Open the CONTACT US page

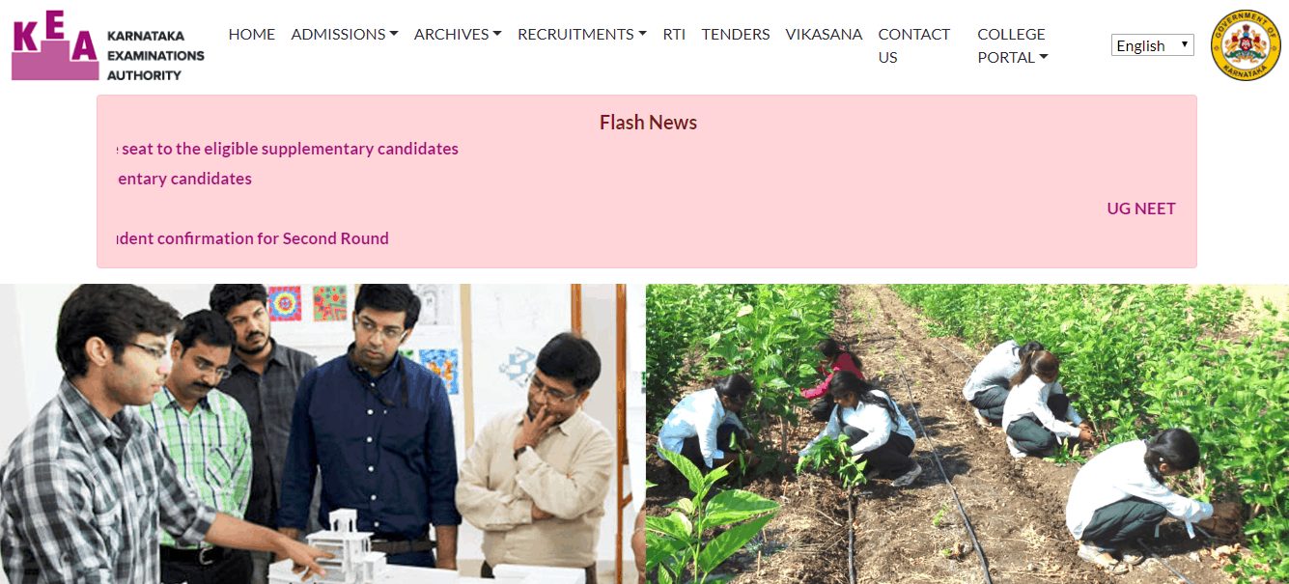pos(914,45)
